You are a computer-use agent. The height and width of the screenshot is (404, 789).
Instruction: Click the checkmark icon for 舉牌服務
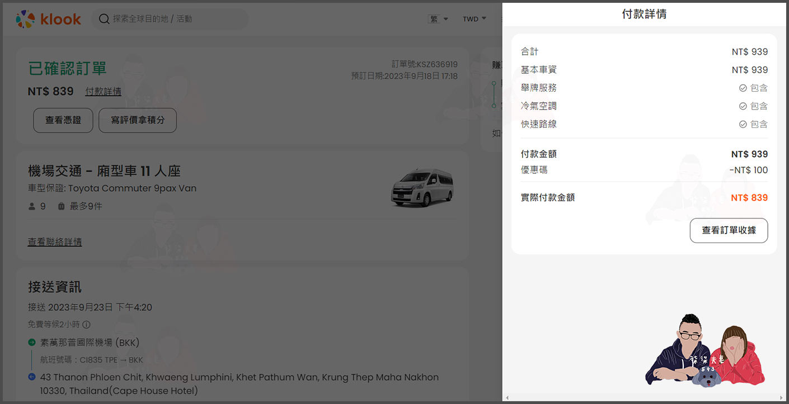tap(743, 88)
